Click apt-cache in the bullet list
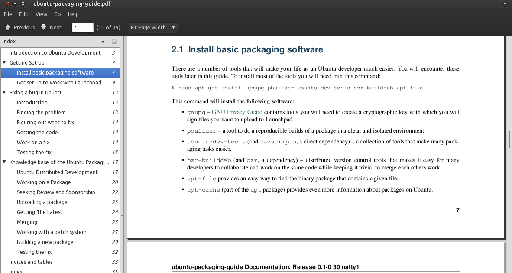The width and height of the screenshot is (512, 273). click(204, 190)
